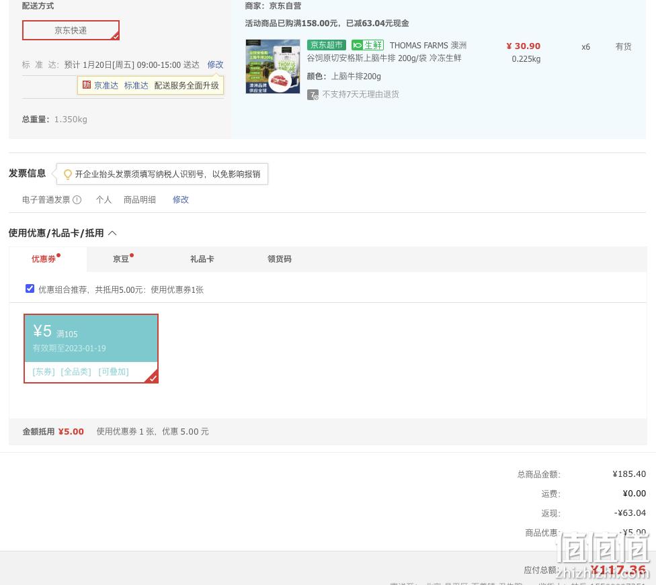656x585 pixels.
Task: Click the no 7-day return icon
Action: pos(313,95)
